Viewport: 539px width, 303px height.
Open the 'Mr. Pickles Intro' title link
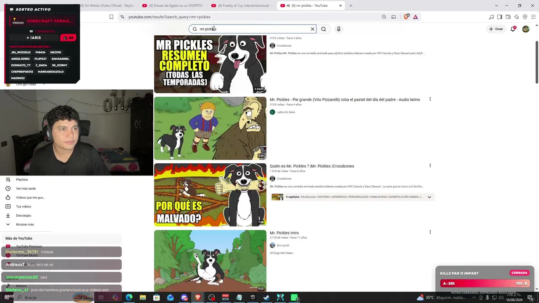(284, 233)
